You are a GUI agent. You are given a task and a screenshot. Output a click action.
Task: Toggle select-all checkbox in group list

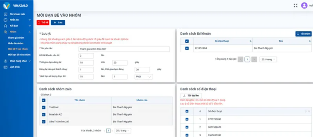coord(44,100)
